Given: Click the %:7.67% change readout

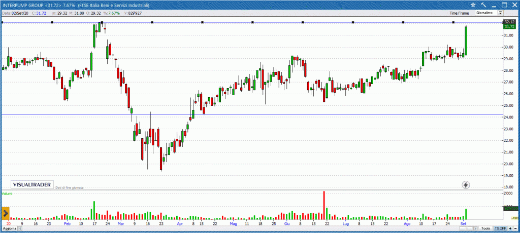Looking at the screenshot, I should pyautogui.click(x=112, y=13).
